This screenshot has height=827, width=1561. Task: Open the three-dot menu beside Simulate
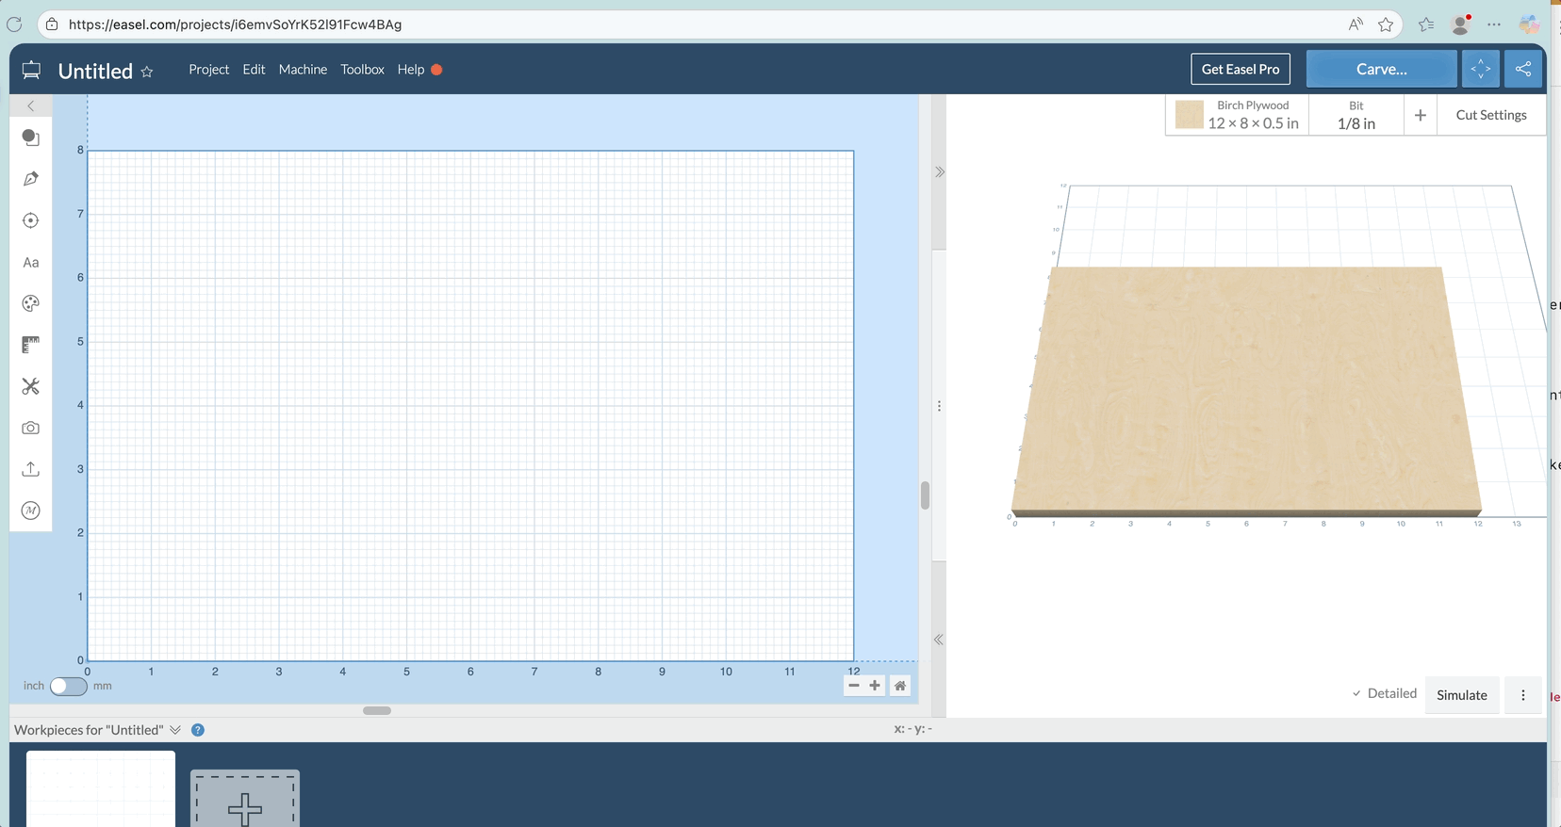pos(1522,695)
